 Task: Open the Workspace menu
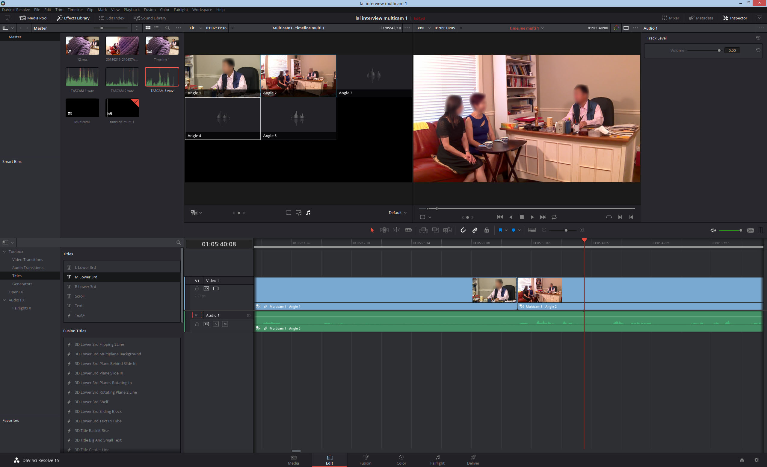tap(202, 10)
